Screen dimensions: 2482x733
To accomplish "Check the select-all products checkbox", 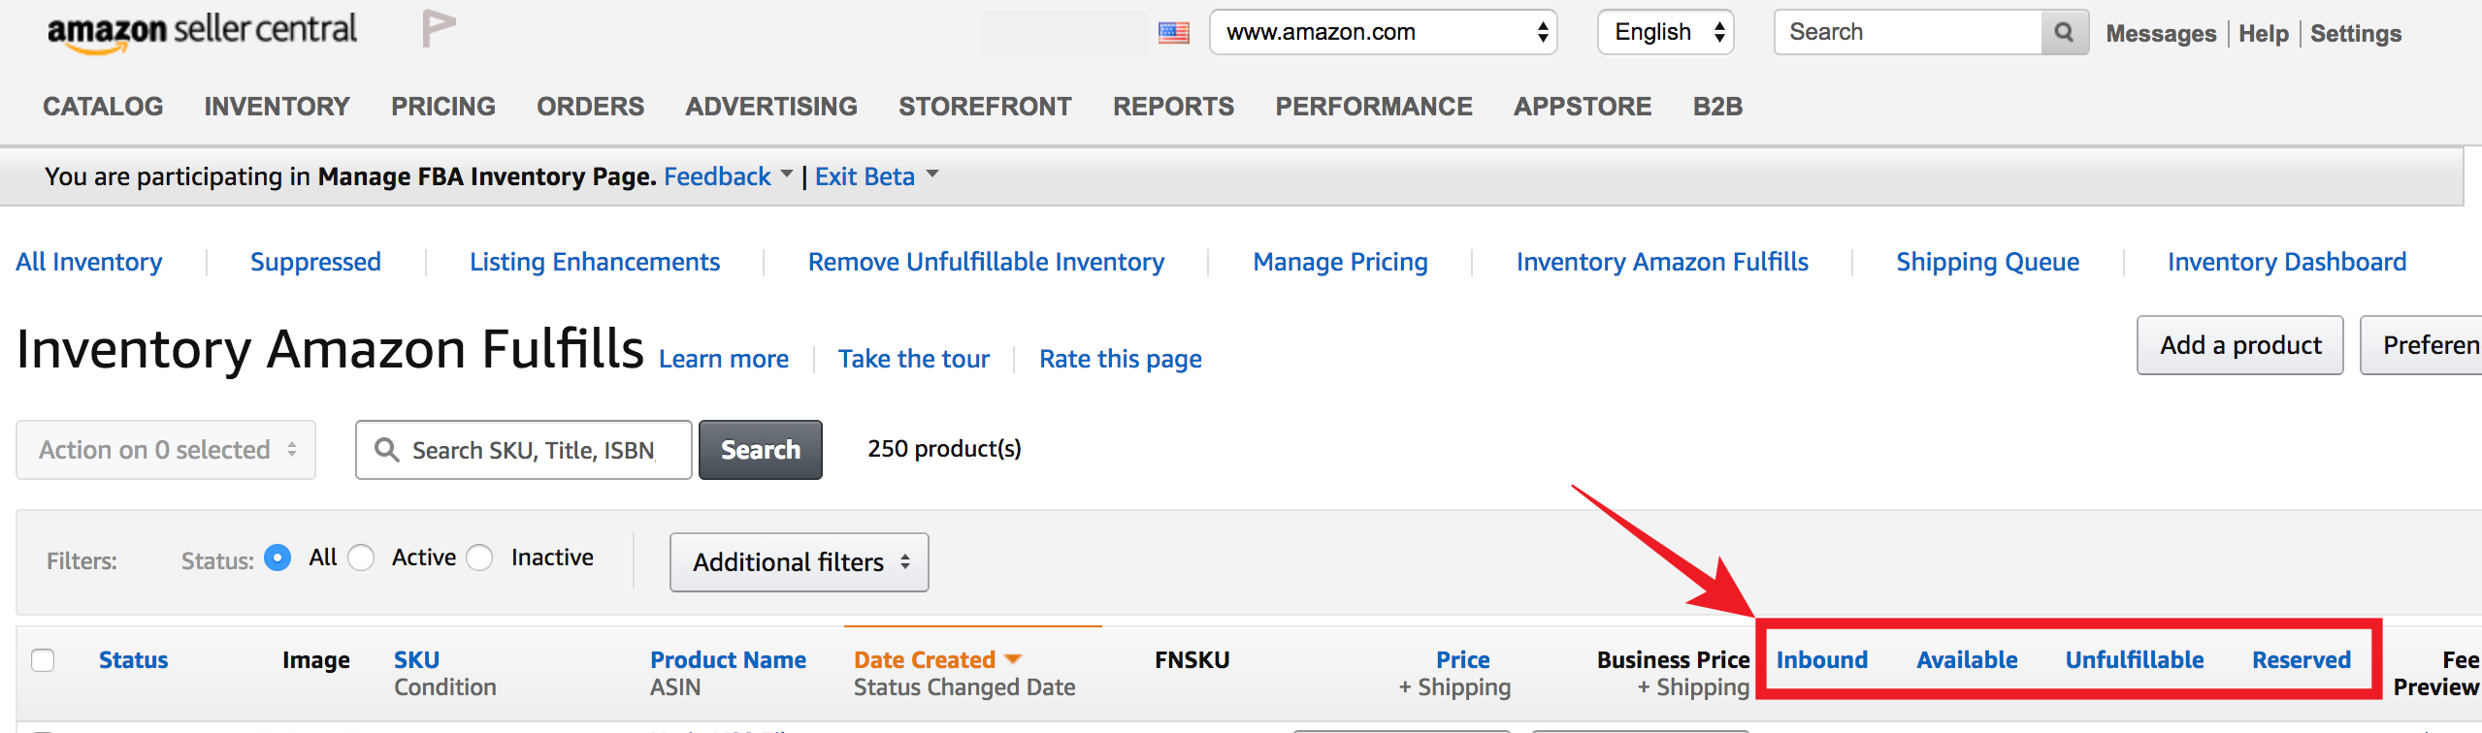I will point(43,660).
